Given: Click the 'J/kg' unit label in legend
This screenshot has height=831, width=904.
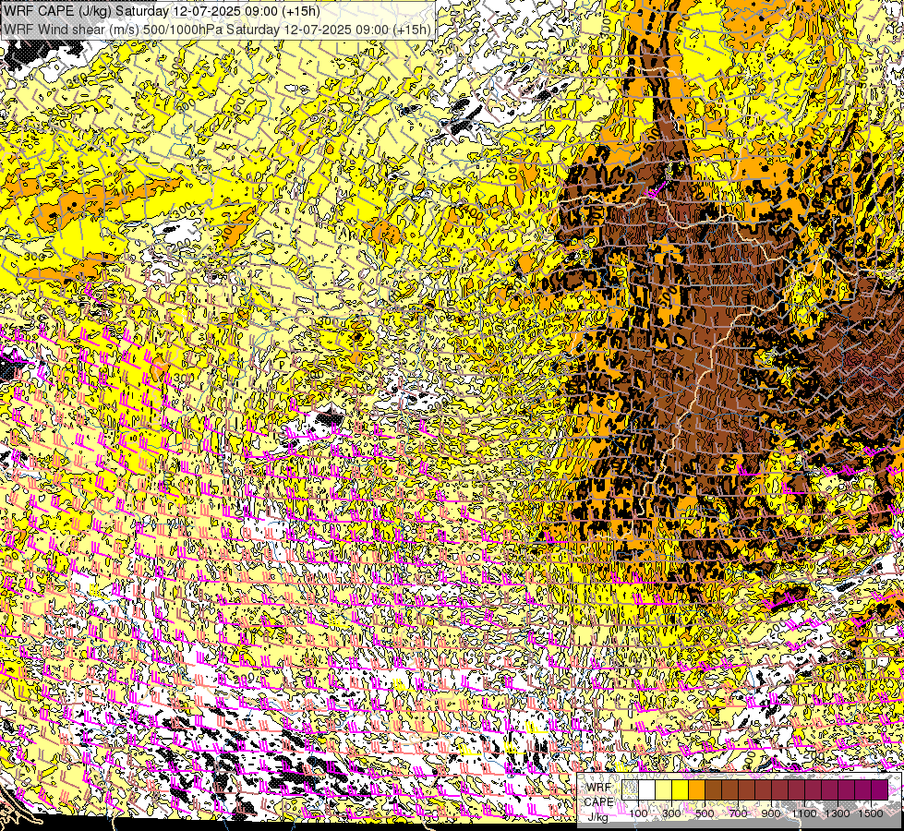Looking at the screenshot, I should click(x=597, y=816).
